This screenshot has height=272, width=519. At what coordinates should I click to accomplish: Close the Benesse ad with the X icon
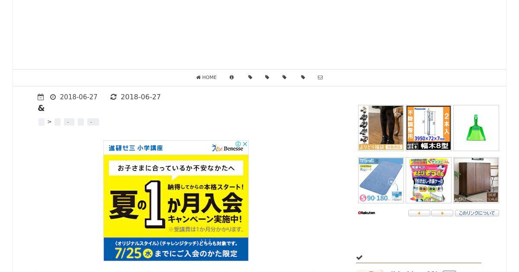point(244,144)
